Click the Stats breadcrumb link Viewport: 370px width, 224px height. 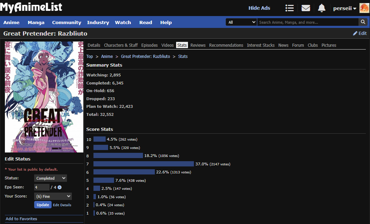(183, 57)
